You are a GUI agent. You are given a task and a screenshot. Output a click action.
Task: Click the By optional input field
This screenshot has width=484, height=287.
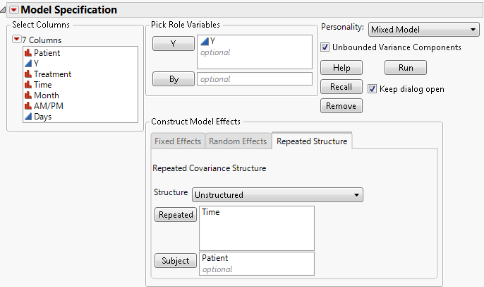point(254,79)
